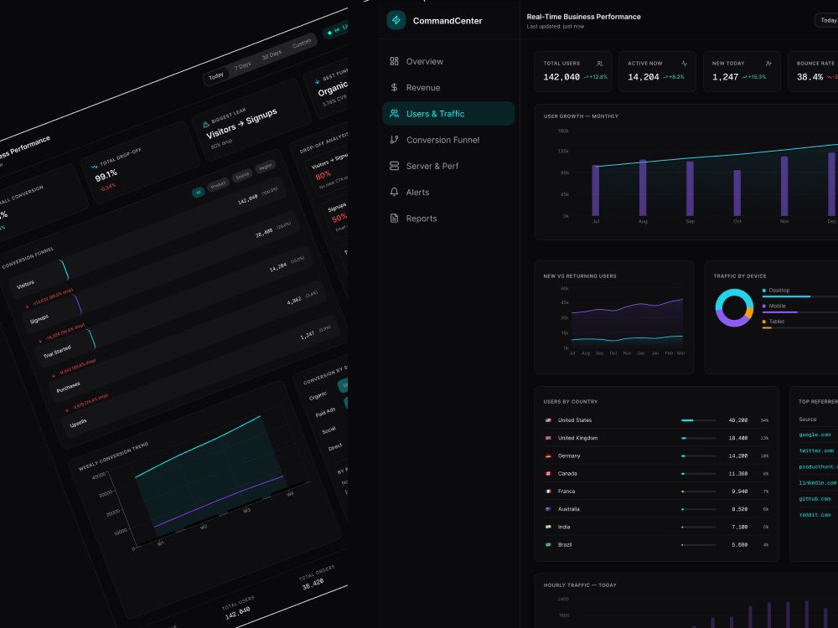This screenshot has height=628, width=838.
Task: Click the users icon on Total Users card
Action: tap(600, 64)
